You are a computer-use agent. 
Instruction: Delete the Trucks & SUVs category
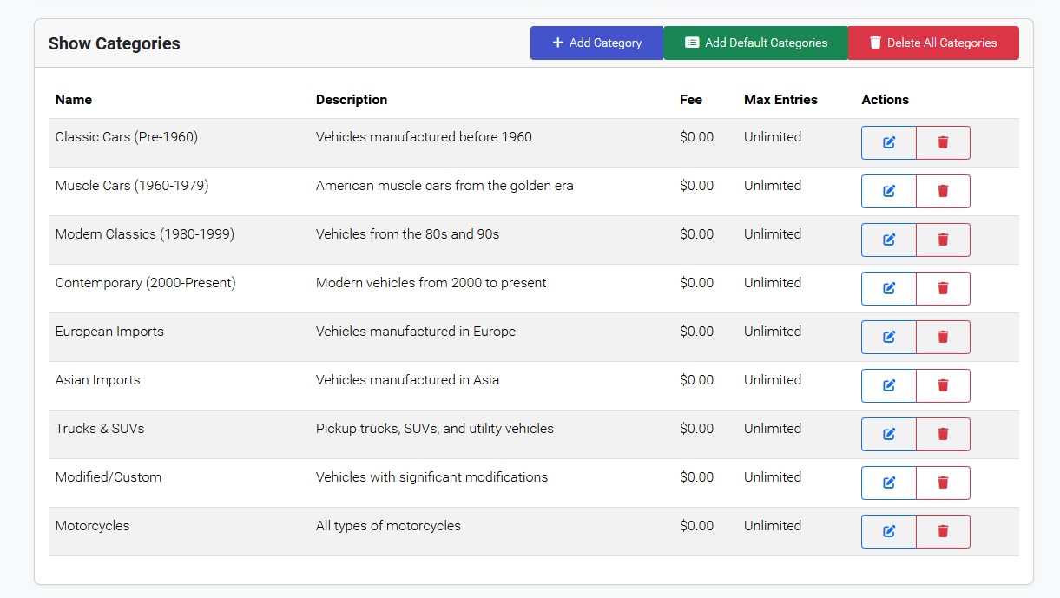coord(943,434)
